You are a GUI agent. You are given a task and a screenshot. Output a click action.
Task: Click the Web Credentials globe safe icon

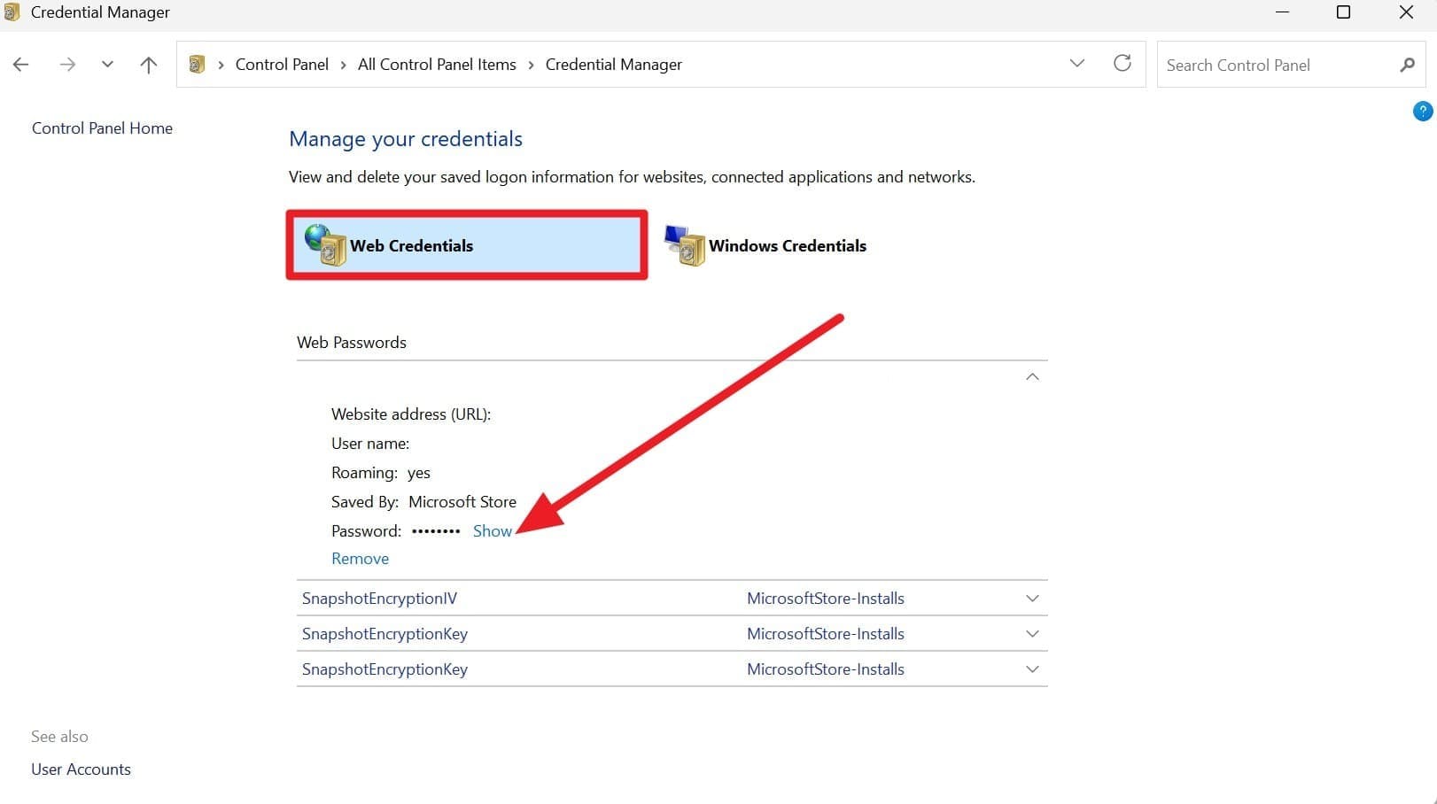(324, 245)
